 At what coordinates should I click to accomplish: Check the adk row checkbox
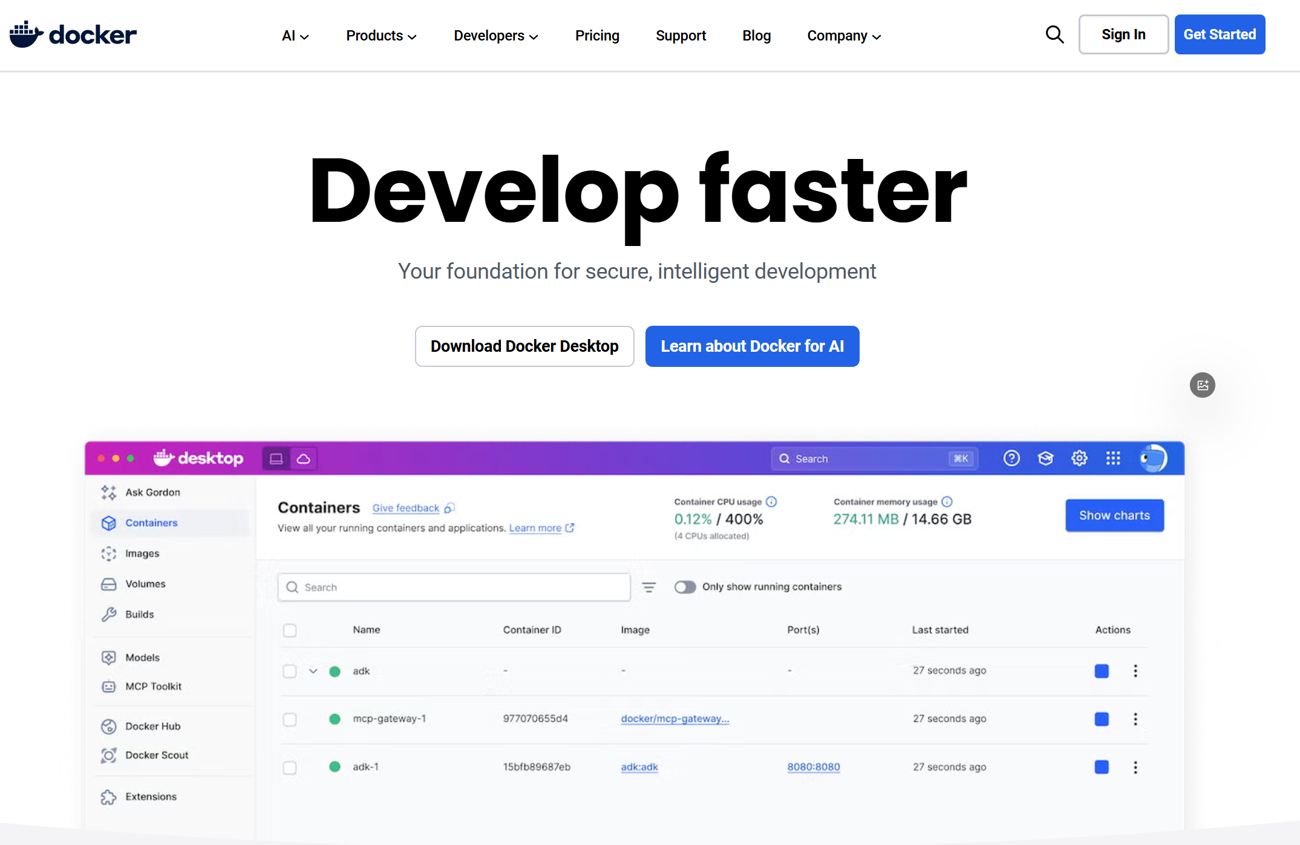tap(290, 671)
